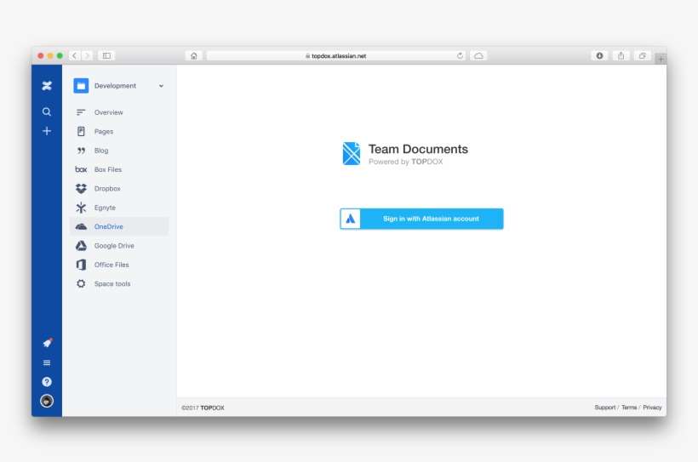Viewport: 698px width, 462px height.
Task: Show all tabs overview button
Action: tap(643, 55)
